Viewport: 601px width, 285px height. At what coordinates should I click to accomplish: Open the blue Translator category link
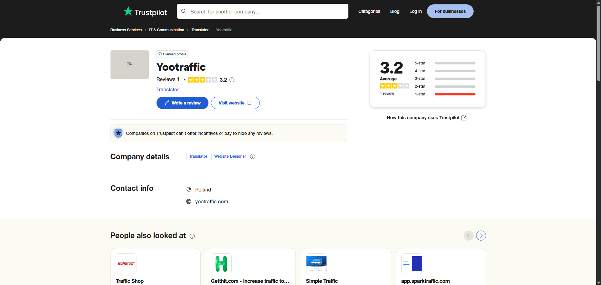[167, 89]
